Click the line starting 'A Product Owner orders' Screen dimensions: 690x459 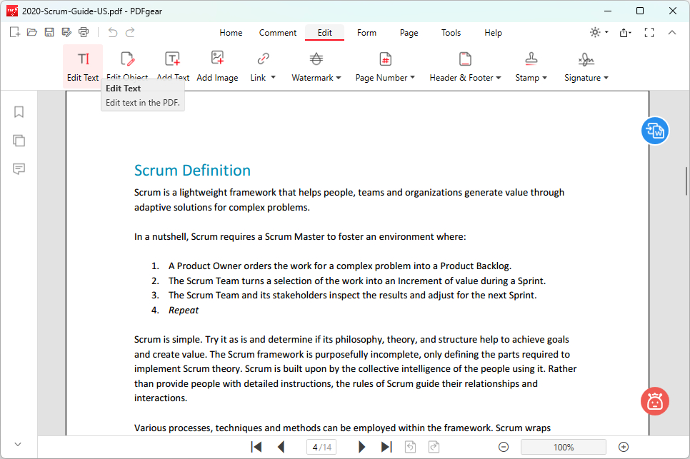point(340,266)
